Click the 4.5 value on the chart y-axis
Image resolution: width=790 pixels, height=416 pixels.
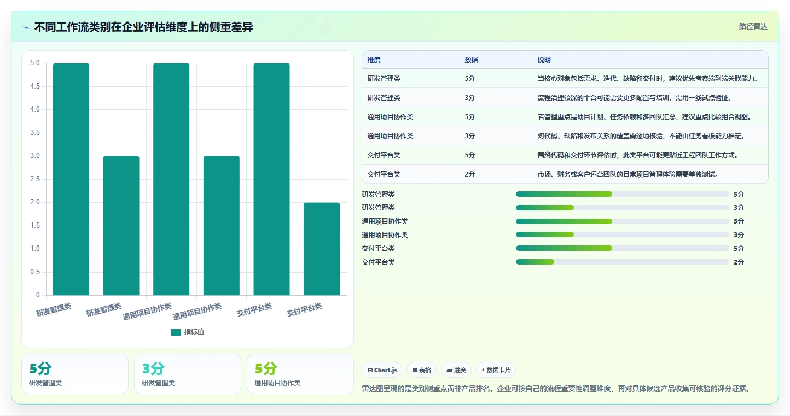[35, 86]
